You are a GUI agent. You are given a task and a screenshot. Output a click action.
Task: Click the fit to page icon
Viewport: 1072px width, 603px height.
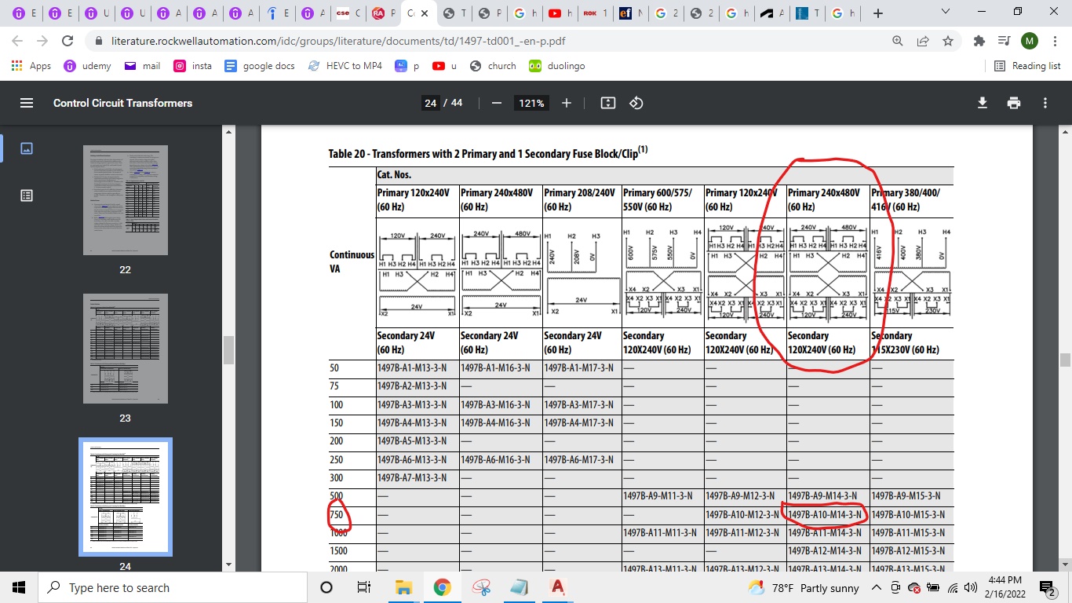point(607,103)
